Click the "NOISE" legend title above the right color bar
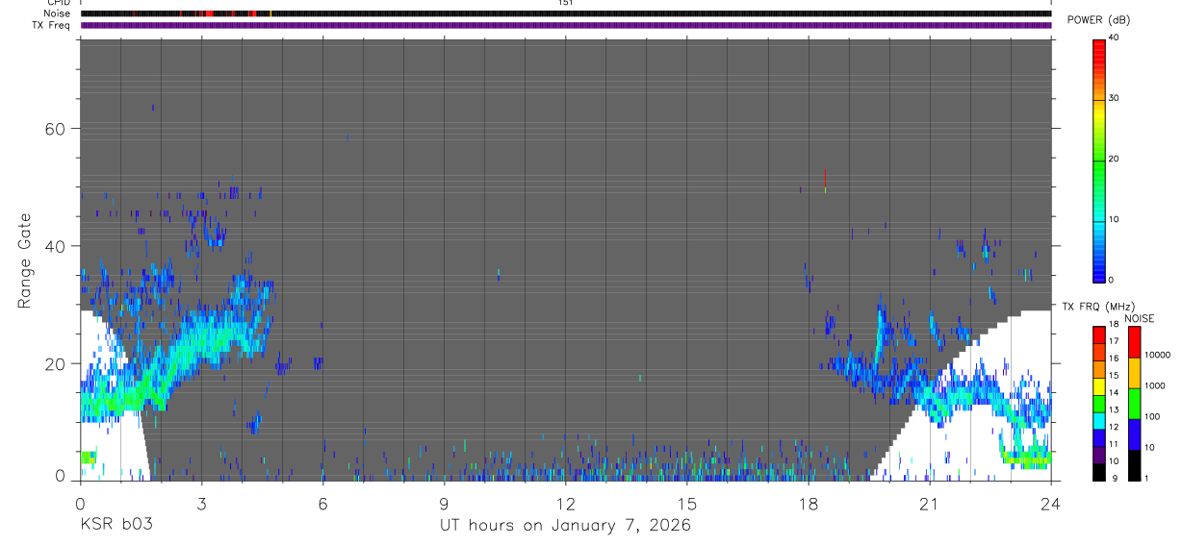This screenshot has width=1182, height=545. [x=1139, y=319]
